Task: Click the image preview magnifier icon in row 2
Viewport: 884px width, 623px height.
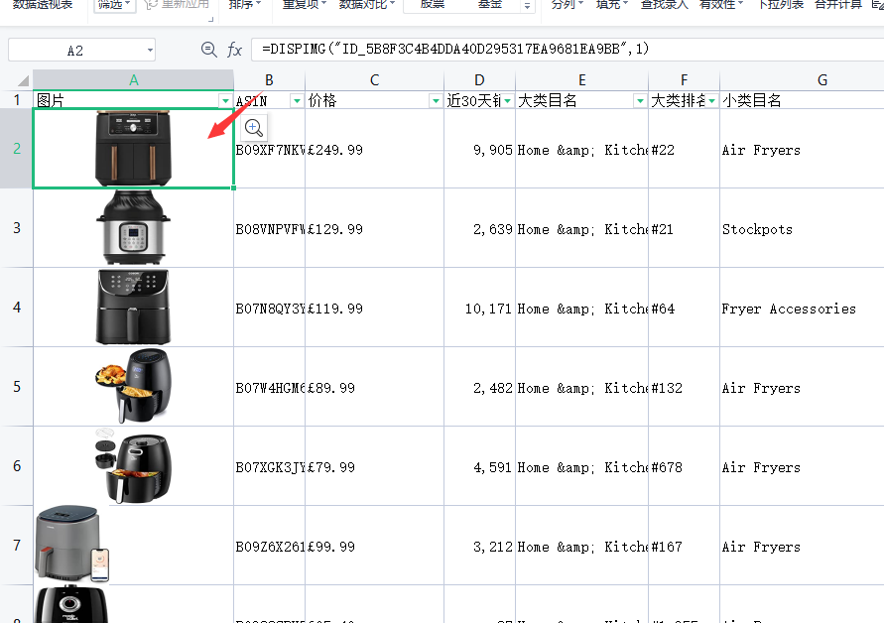Action: tap(254, 128)
